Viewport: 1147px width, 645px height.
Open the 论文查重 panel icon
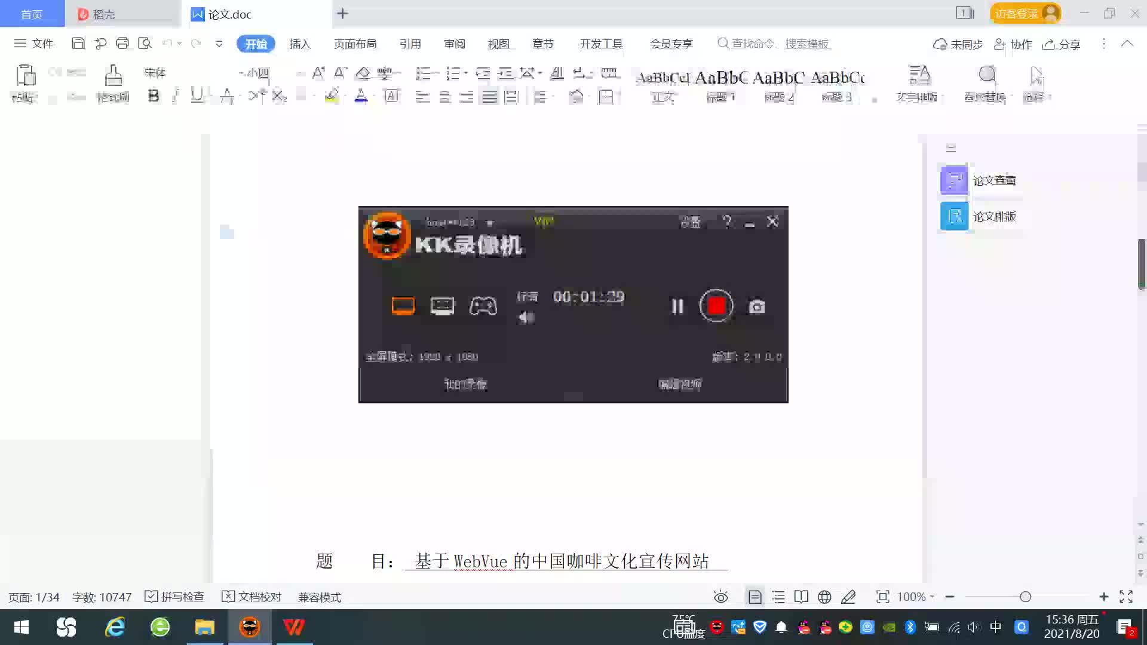click(954, 180)
